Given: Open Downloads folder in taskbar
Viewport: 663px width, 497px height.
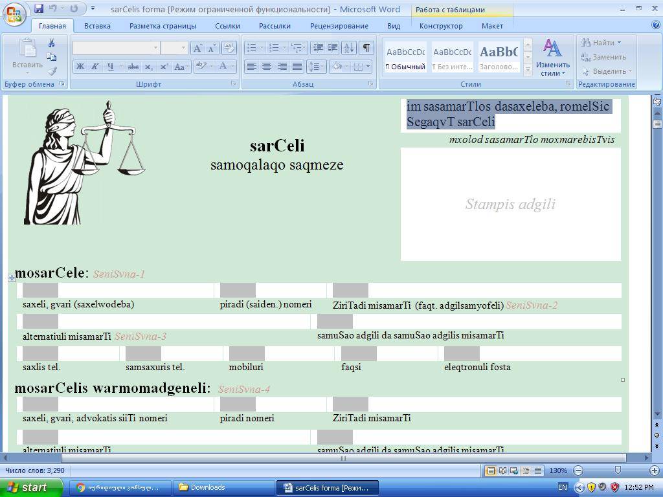Looking at the screenshot, I should pos(223,488).
